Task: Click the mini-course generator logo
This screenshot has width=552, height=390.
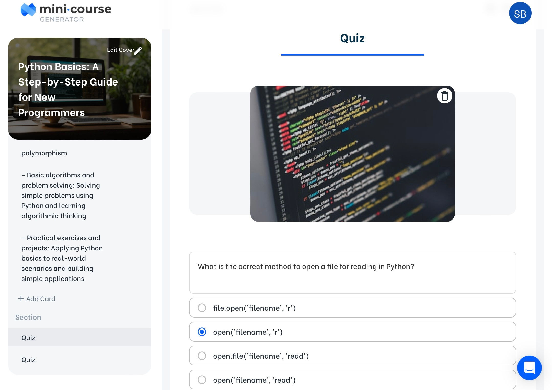Action: point(66,12)
